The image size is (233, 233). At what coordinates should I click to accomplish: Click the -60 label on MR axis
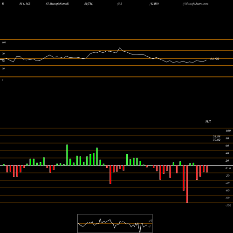pyautogui.click(x=227, y=191)
